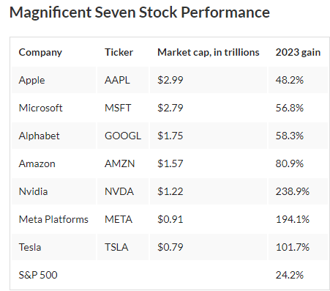Click Tesla's $0.79 market cap
330x291 pixels.
click(170, 247)
